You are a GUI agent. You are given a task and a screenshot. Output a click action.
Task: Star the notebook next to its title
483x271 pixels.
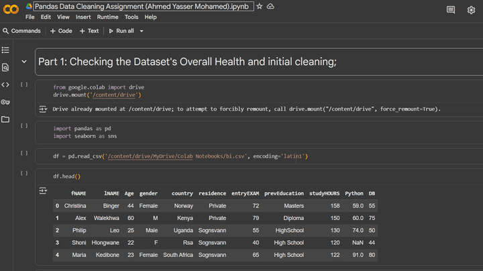[260, 6]
